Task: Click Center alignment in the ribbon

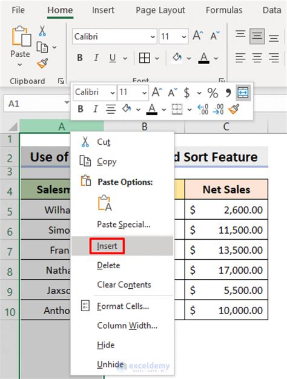Action: coord(257,58)
